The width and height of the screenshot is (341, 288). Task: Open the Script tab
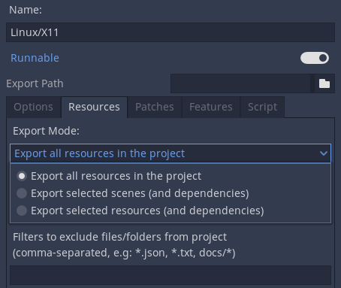pos(262,107)
